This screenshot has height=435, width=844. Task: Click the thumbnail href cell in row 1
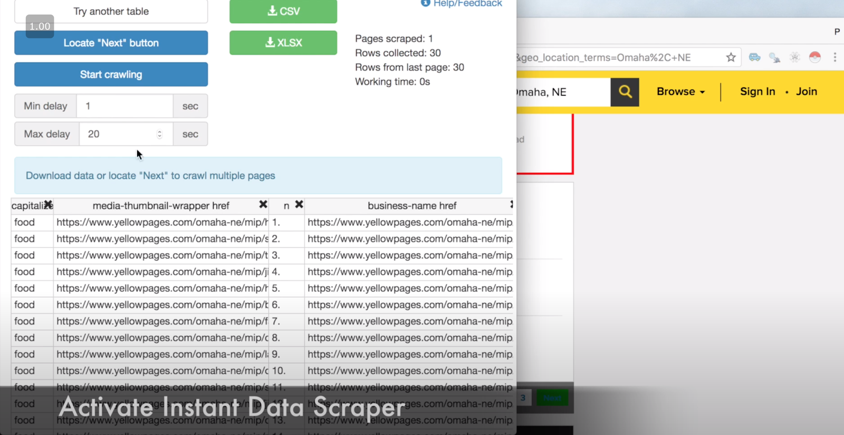(161, 222)
